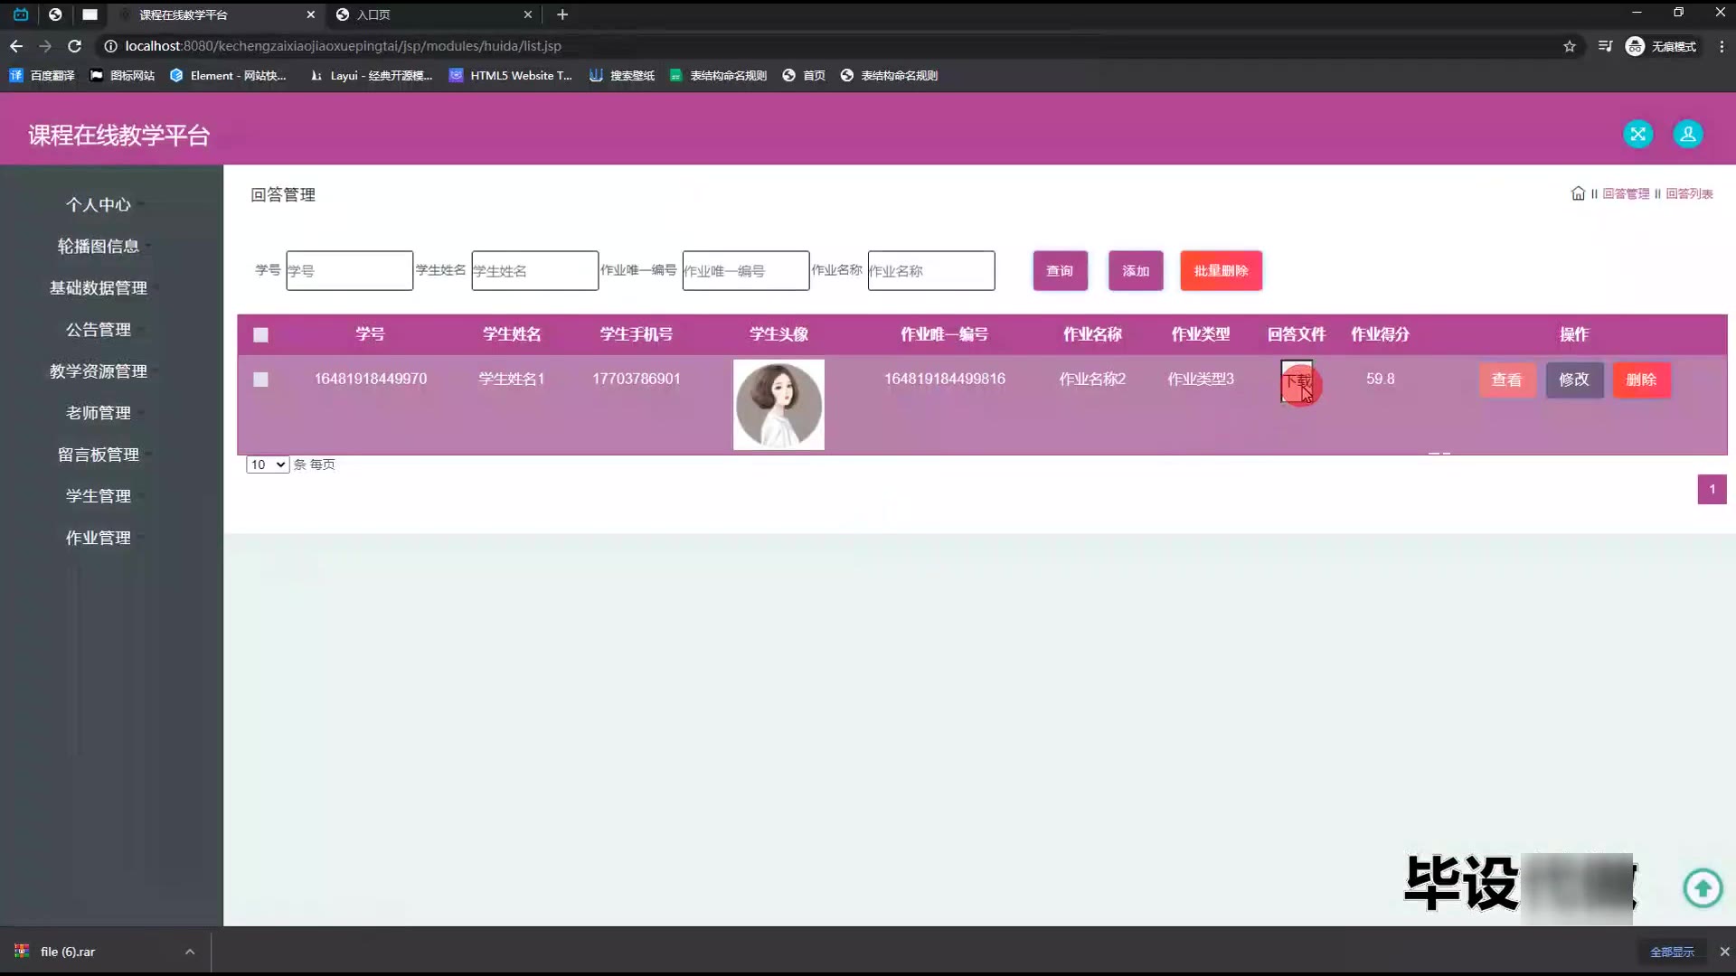Open 搜索壁纸 bookmark
The image size is (1736, 976).
pos(622,76)
